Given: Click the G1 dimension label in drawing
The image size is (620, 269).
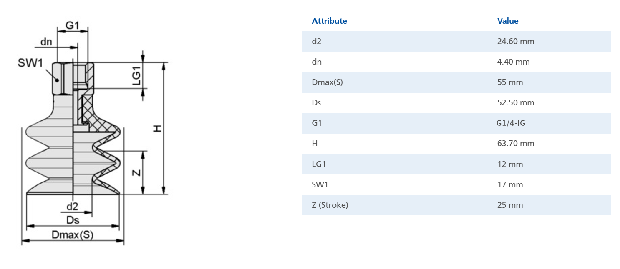Looking at the screenshot, I should click(72, 25).
